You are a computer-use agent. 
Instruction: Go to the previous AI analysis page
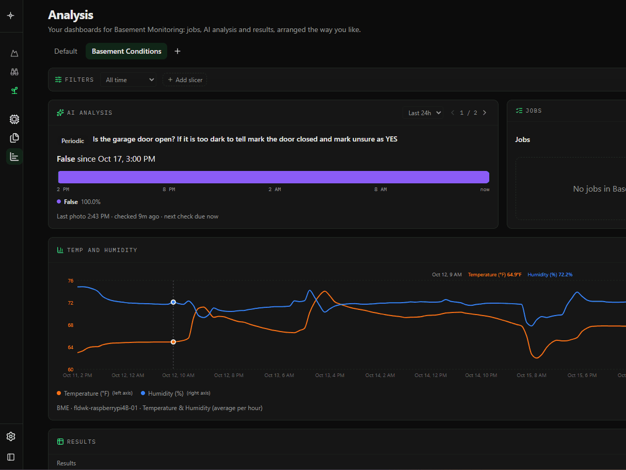tap(453, 113)
